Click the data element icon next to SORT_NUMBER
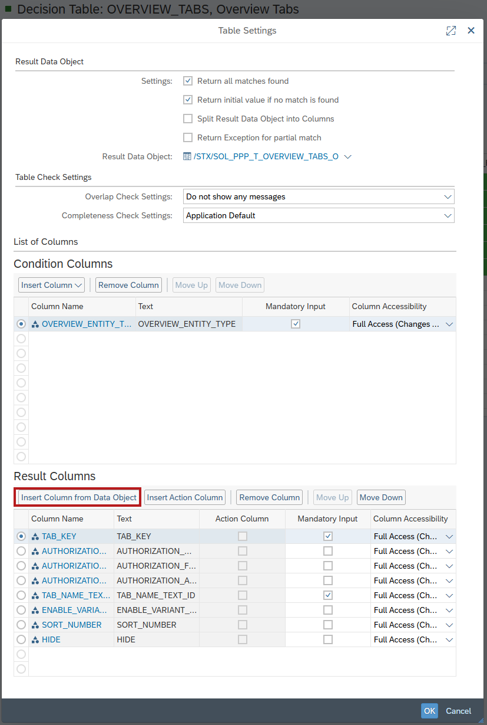The image size is (487, 725). [35, 625]
